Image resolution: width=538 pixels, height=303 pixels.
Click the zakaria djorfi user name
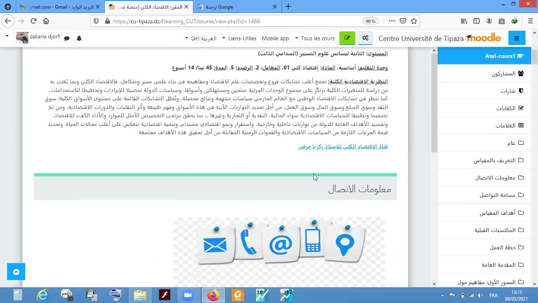45,37
